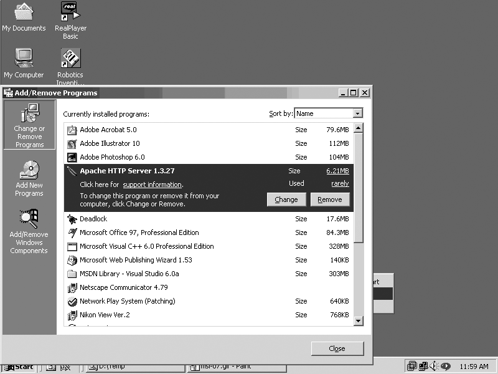Open the Sort by dropdown
This screenshot has height=374, width=498.
coord(329,113)
